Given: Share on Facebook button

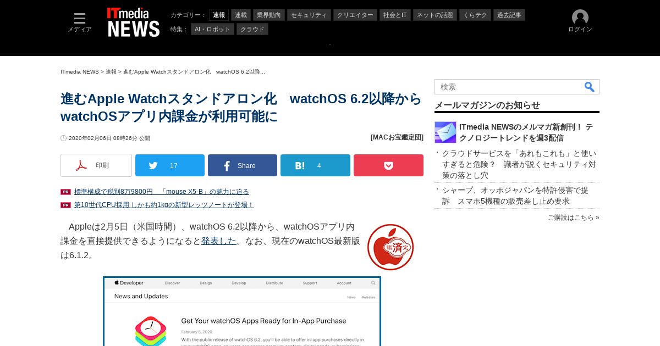Looking at the screenshot, I should [x=243, y=165].
